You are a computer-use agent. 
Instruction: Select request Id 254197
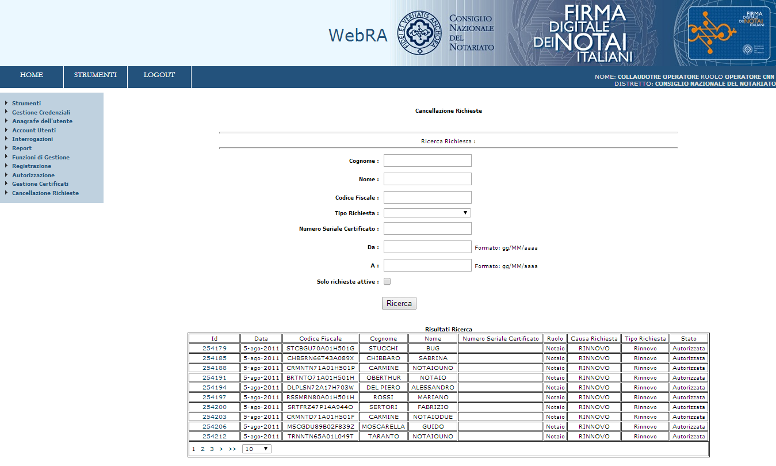pos(215,397)
